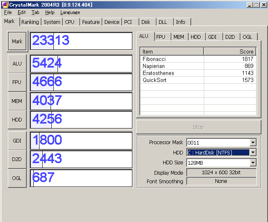Run the ALU benchmark button
Viewport: 268px width, 222px height.
tap(17, 63)
